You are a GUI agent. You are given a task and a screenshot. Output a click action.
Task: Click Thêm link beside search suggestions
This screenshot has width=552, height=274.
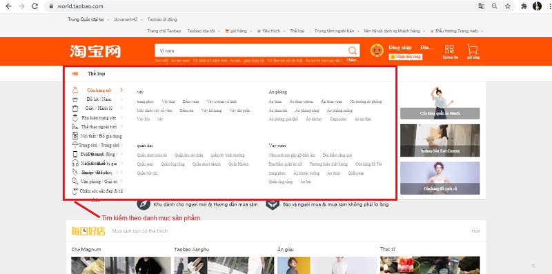(353, 60)
